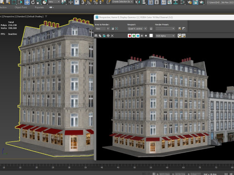Print the rendered image
234x175 pixels.
(x=108, y=35)
